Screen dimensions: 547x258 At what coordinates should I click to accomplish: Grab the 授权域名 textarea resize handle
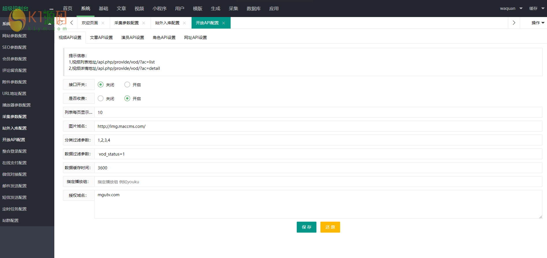[540, 217]
